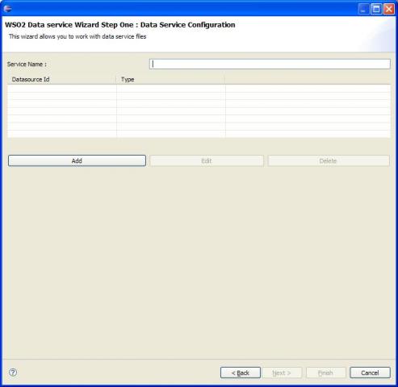The width and height of the screenshot is (398, 387).
Task: Click the Type column header
Action: (x=170, y=80)
